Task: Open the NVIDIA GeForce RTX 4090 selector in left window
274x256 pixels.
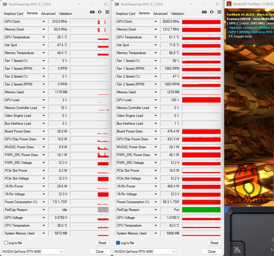Action: (x=33, y=251)
